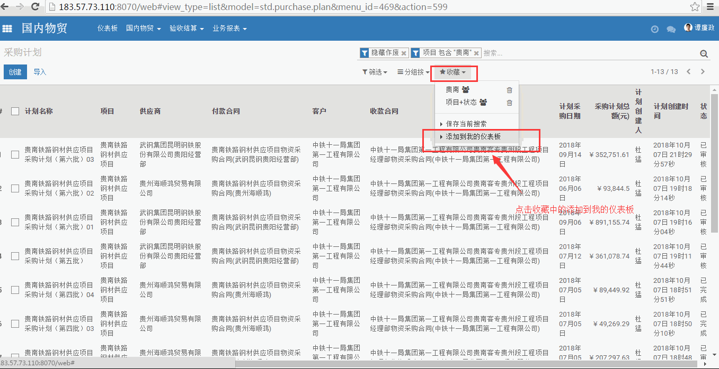The width and height of the screenshot is (719, 369).
Task: Open the 分组按 group-by dropdown
Action: pyautogui.click(x=413, y=72)
